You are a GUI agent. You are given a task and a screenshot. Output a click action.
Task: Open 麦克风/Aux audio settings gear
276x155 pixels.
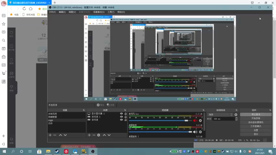(x=200, y=121)
